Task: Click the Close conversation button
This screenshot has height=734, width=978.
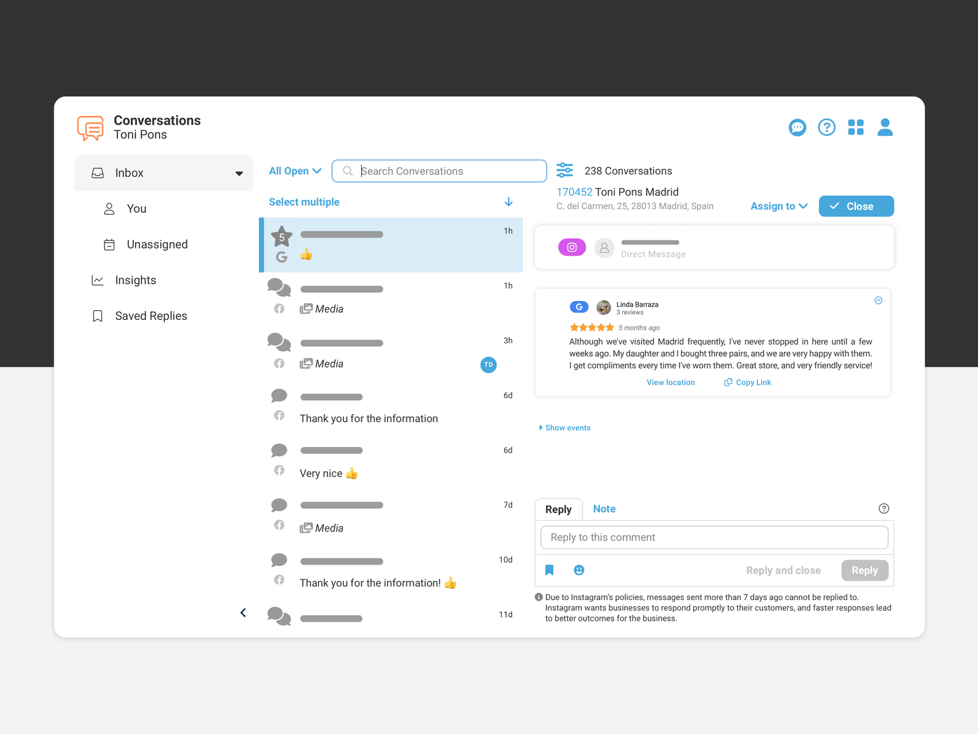Action: click(x=856, y=206)
